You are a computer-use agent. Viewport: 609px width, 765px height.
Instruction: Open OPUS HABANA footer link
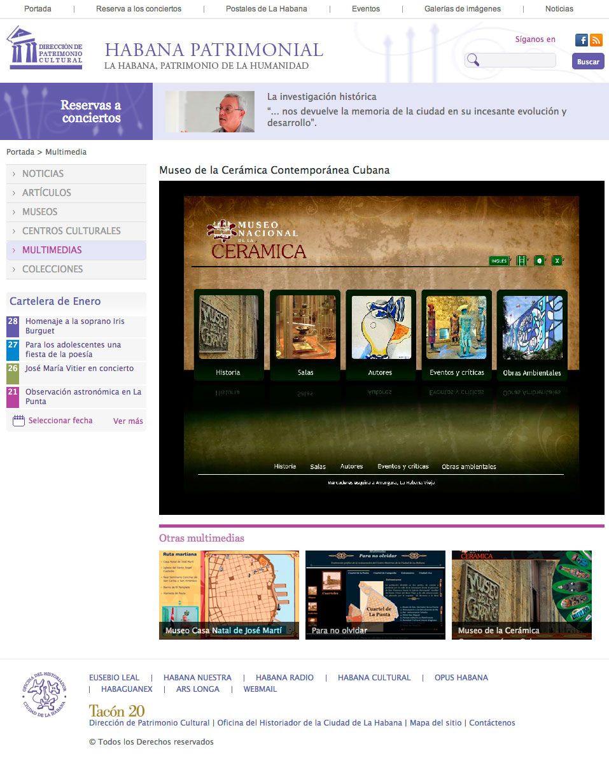[461, 678]
